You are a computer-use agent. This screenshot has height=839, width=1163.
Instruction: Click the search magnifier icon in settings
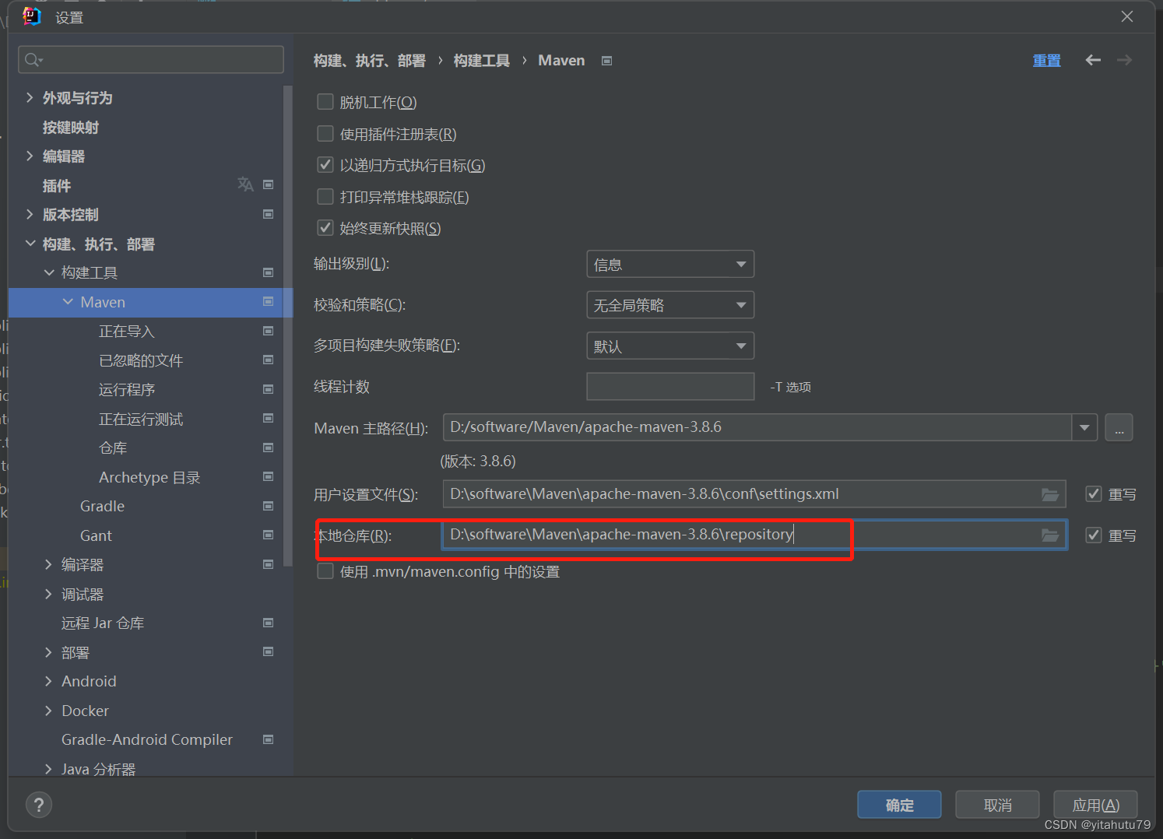(x=33, y=60)
